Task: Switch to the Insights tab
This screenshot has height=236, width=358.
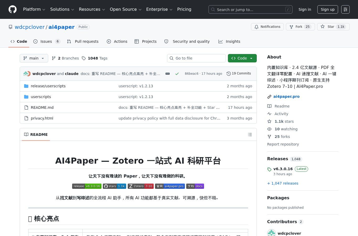Action: click(229, 41)
